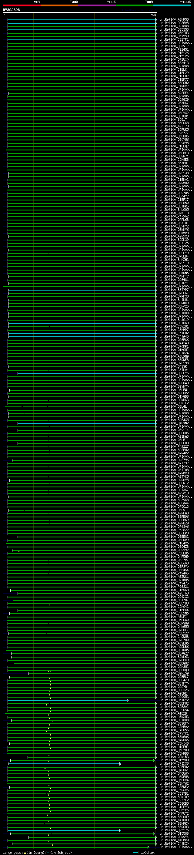Select the UniRef100_B5DGK8 label
Viewport: 194px width, 855px height.
174,123
